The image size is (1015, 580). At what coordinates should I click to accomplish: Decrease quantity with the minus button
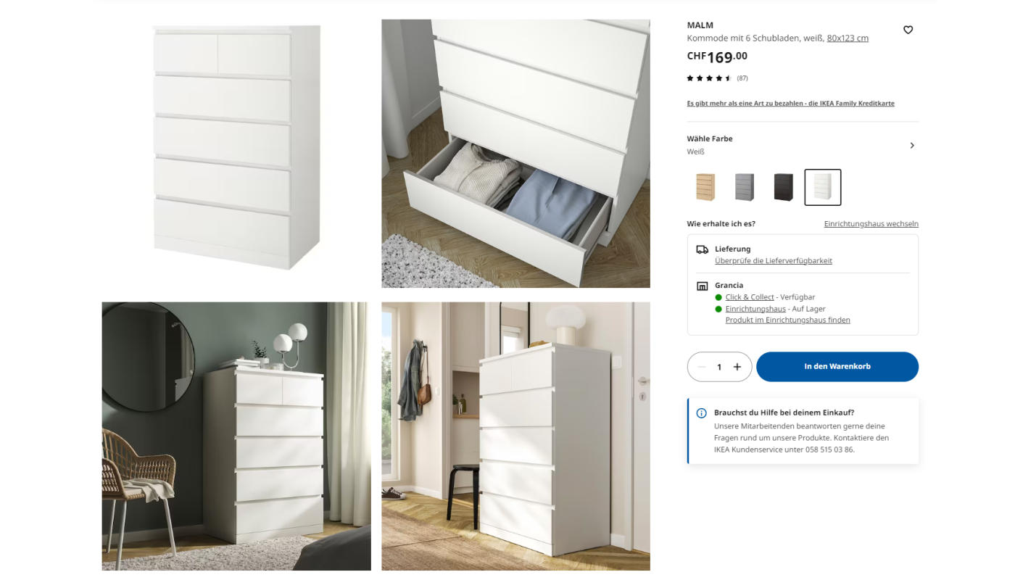[x=701, y=367]
